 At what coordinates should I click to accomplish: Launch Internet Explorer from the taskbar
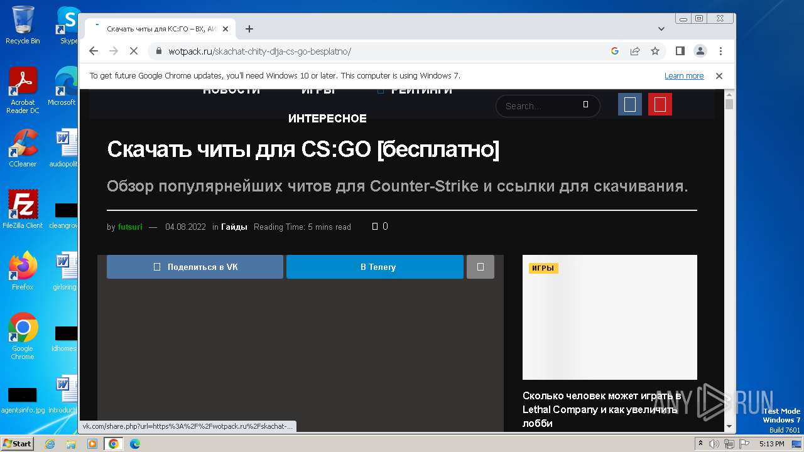[x=50, y=444]
